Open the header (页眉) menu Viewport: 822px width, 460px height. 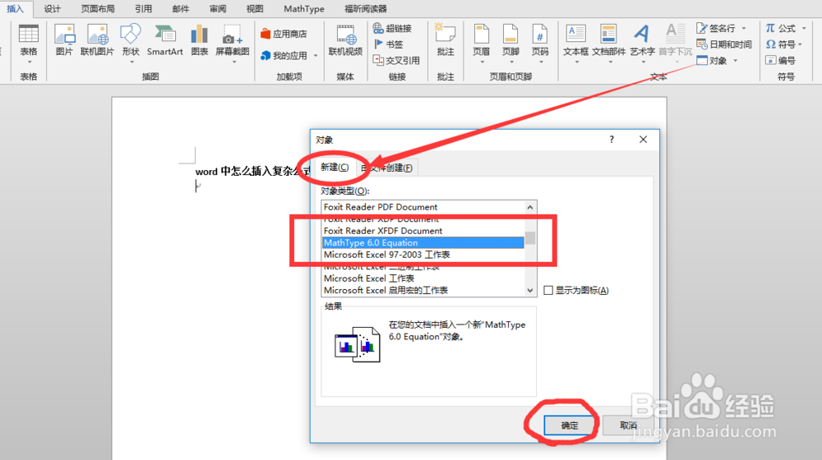tap(481, 43)
